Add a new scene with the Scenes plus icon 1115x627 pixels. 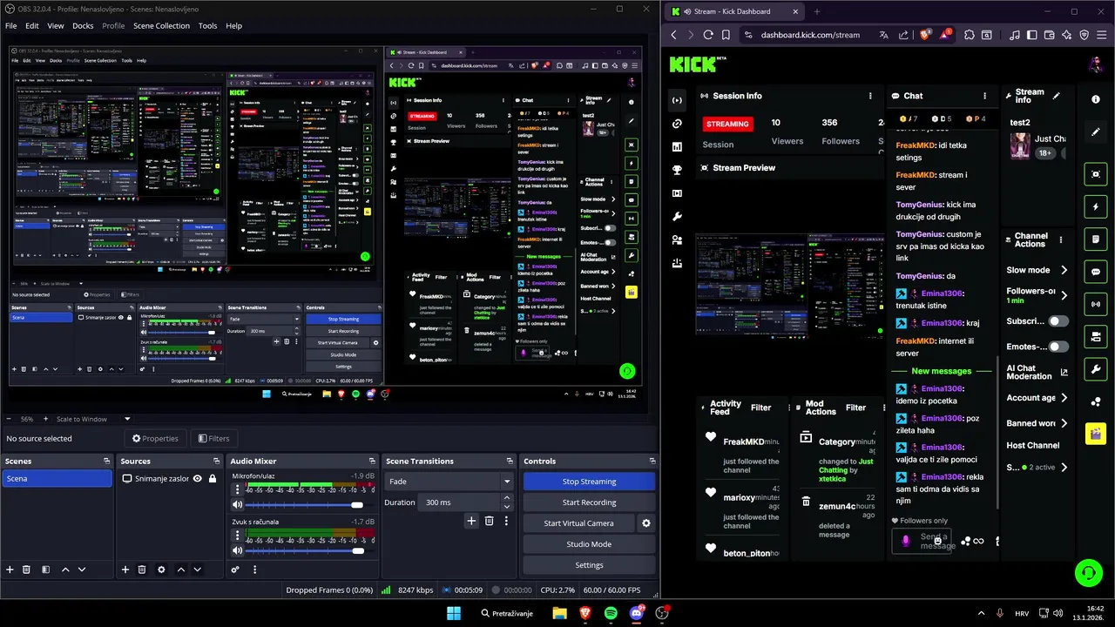tap(10, 570)
